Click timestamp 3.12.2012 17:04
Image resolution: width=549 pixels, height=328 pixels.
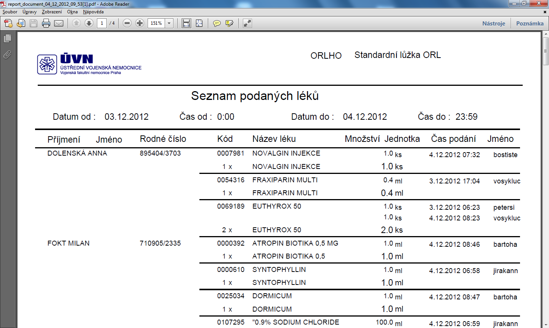[454, 181]
